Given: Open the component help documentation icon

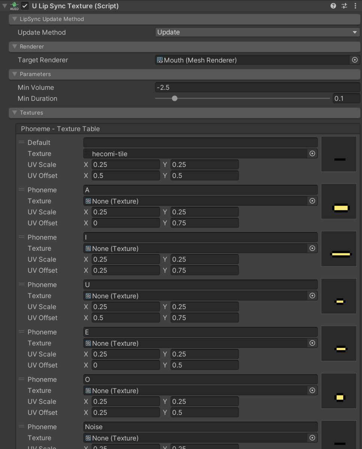Looking at the screenshot, I should coord(333,6).
